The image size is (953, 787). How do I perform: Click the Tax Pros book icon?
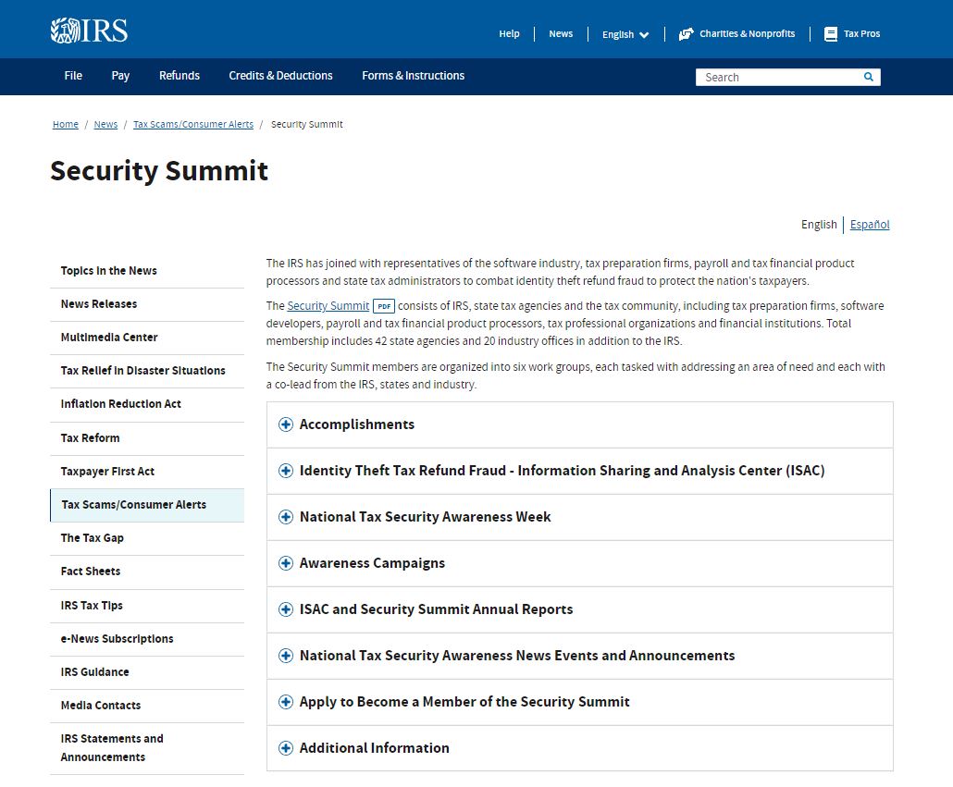tap(831, 34)
